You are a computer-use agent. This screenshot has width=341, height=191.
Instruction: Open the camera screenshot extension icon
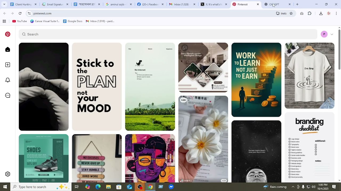(302, 13)
